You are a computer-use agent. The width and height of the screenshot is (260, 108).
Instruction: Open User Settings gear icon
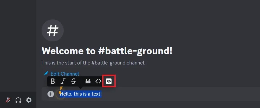click(29, 100)
